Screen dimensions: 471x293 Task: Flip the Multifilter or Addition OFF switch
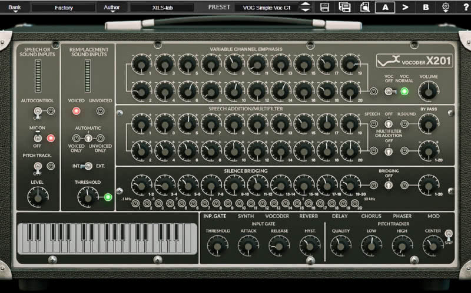tap(389, 151)
